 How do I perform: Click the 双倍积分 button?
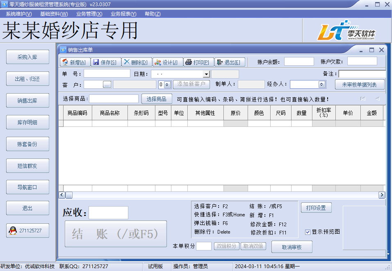[x=226, y=246]
